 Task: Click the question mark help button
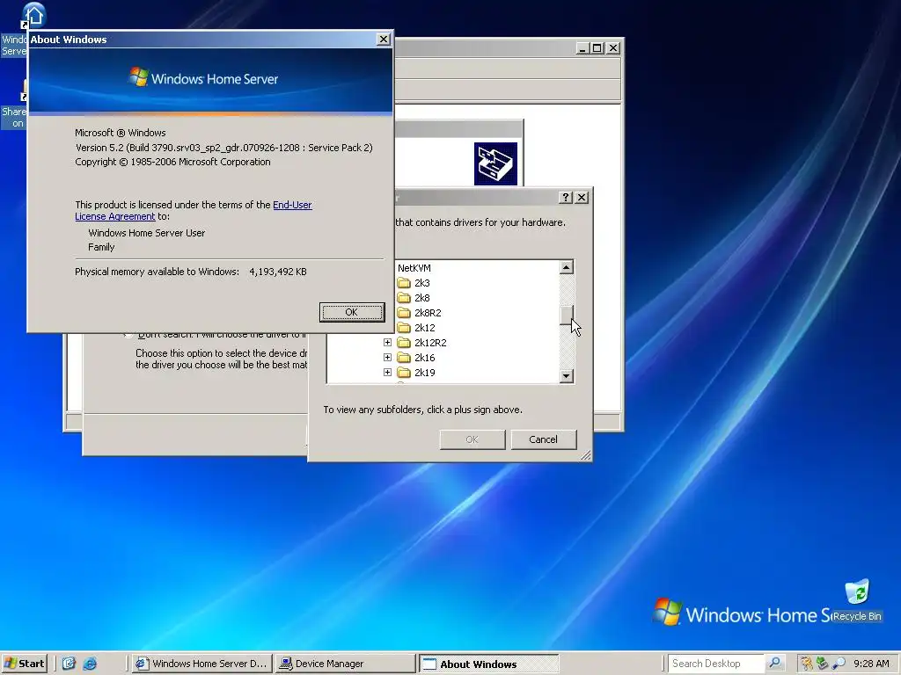tap(566, 198)
